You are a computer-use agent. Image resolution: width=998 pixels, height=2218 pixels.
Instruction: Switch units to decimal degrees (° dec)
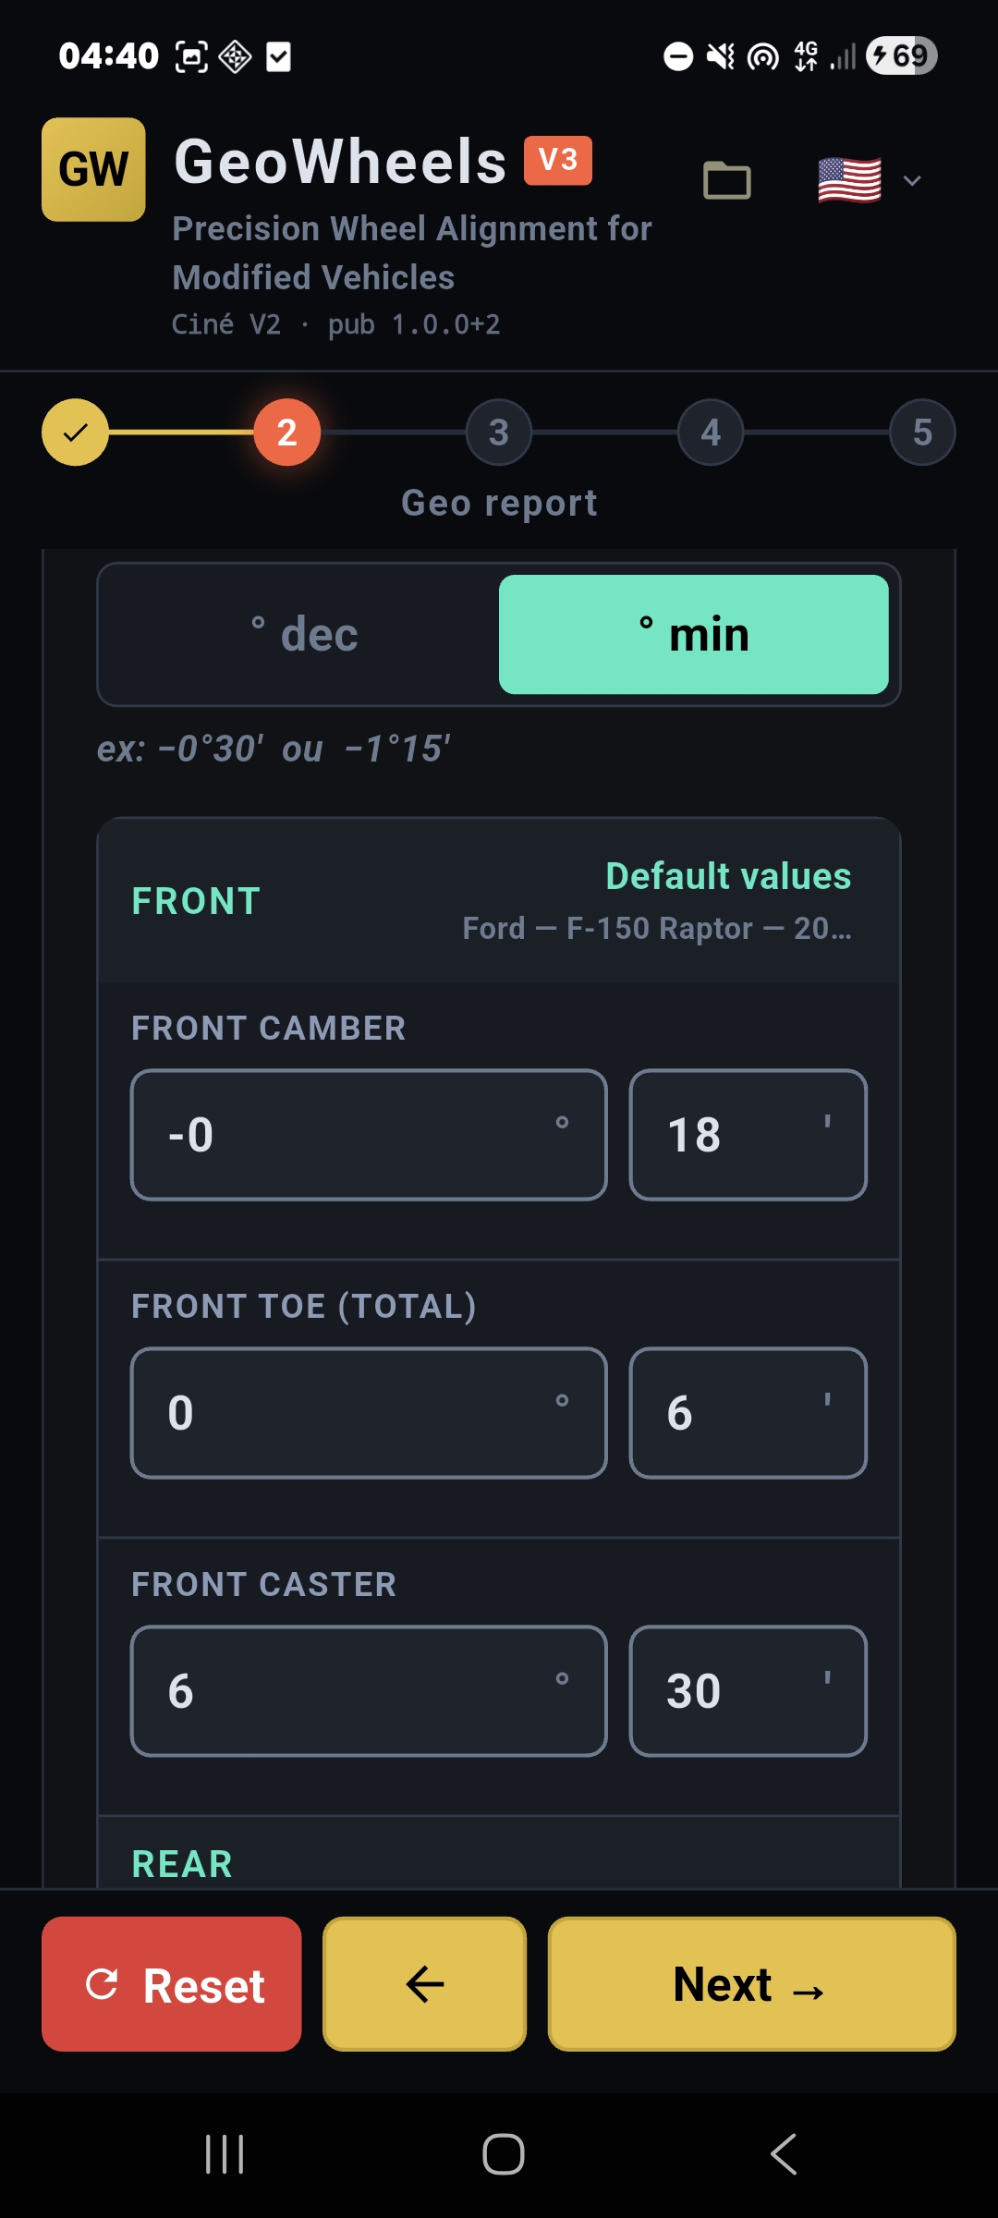(x=303, y=635)
